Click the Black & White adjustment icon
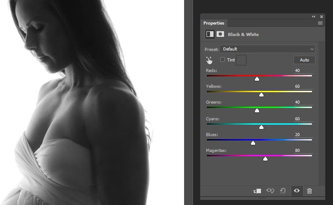The image size is (333, 205). pyautogui.click(x=210, y=34)
